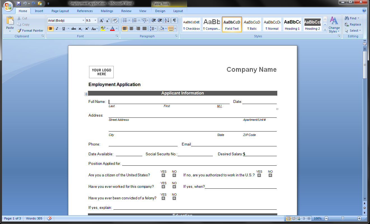Click the zoom slider handle
The height and width of the screenshot is (224, 370).
(343, 218)
